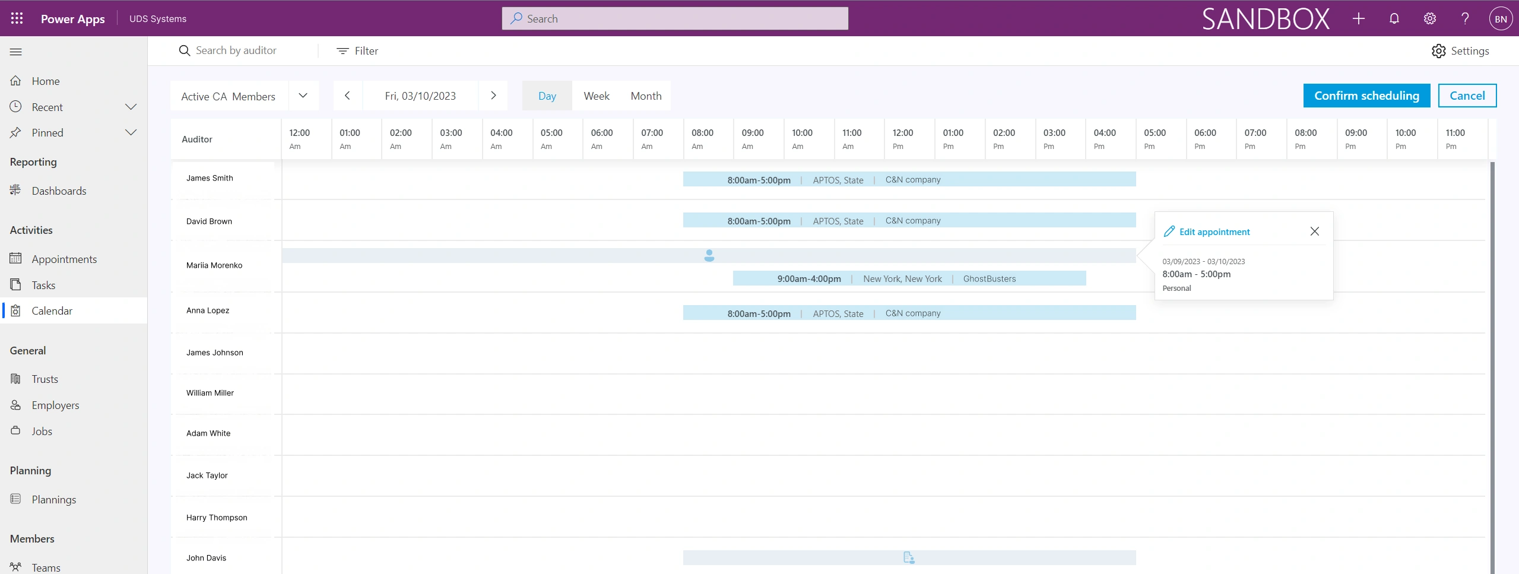Click the Edit appointment pencil icon

tap(1169, 231)
